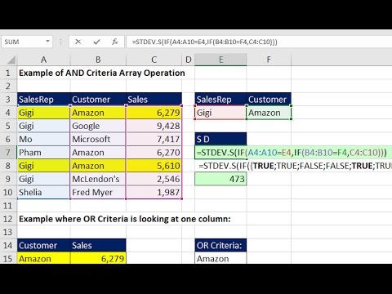The height and width of the screenshot is (294, 392).
Task: Select row 11 header
Action: click(8, 206)
